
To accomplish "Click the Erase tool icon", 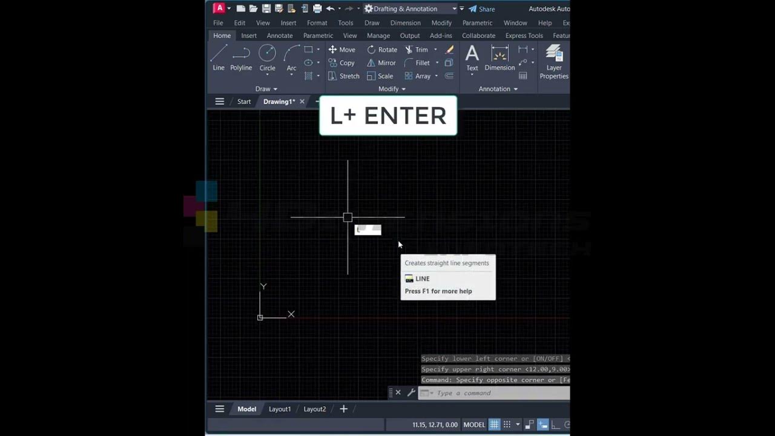I will [449, 50].
